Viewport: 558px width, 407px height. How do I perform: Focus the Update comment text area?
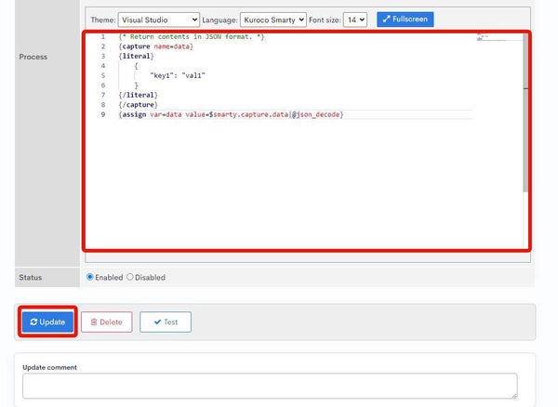tap(270, 386)
